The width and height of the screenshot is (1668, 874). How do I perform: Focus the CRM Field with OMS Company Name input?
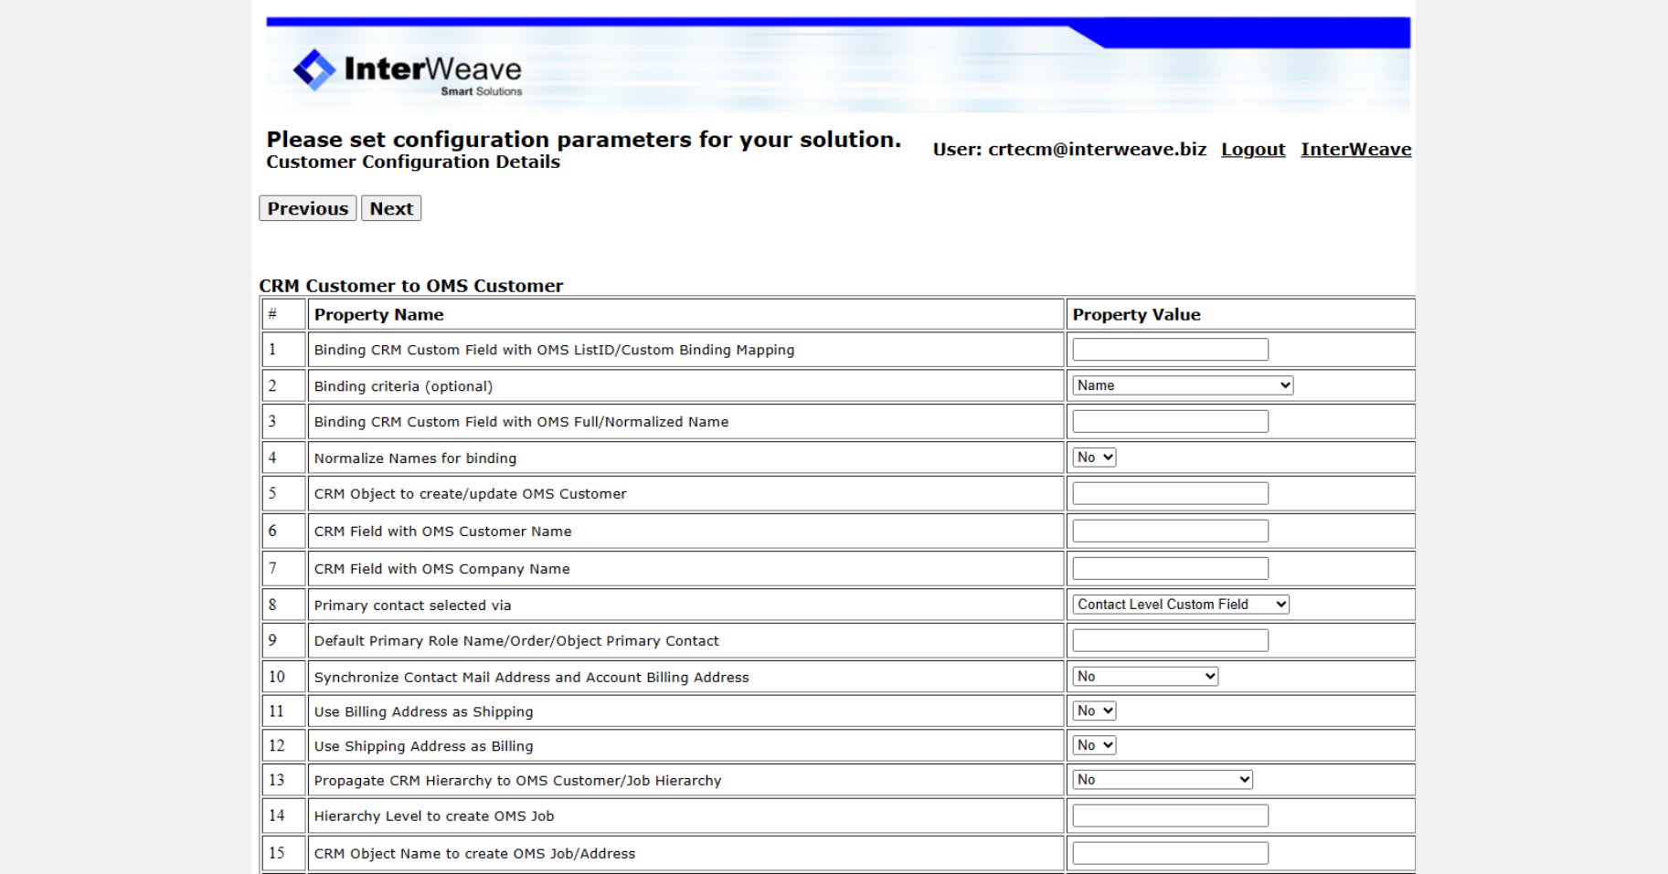(1170, 568)
